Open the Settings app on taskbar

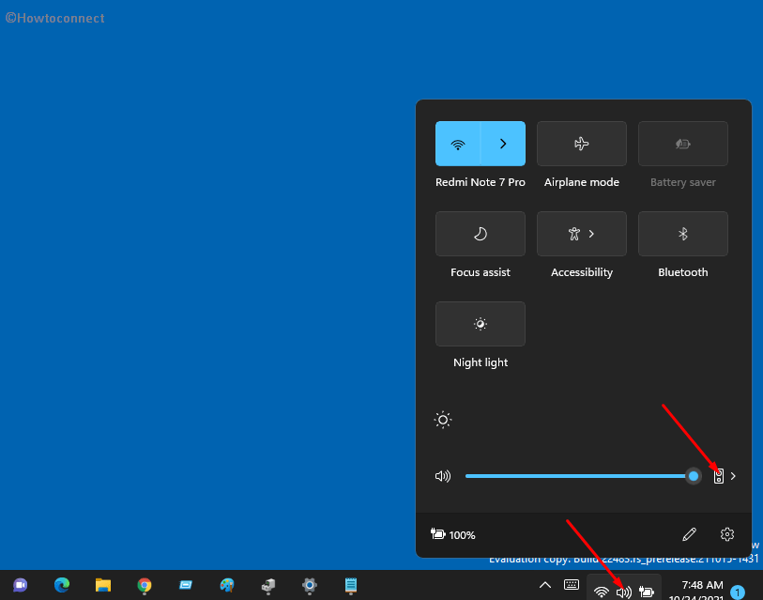[310, 585]
